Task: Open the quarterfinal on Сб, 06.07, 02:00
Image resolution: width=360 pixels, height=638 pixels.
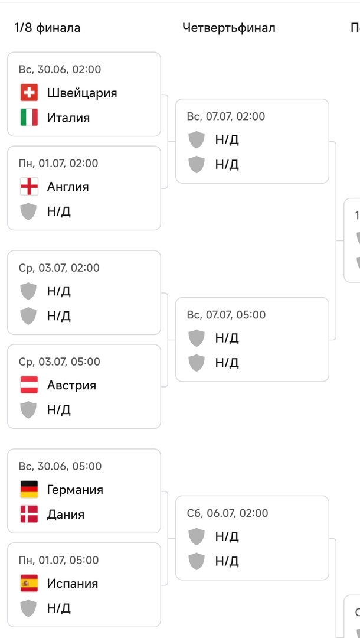Action: (x=252, y=538)
